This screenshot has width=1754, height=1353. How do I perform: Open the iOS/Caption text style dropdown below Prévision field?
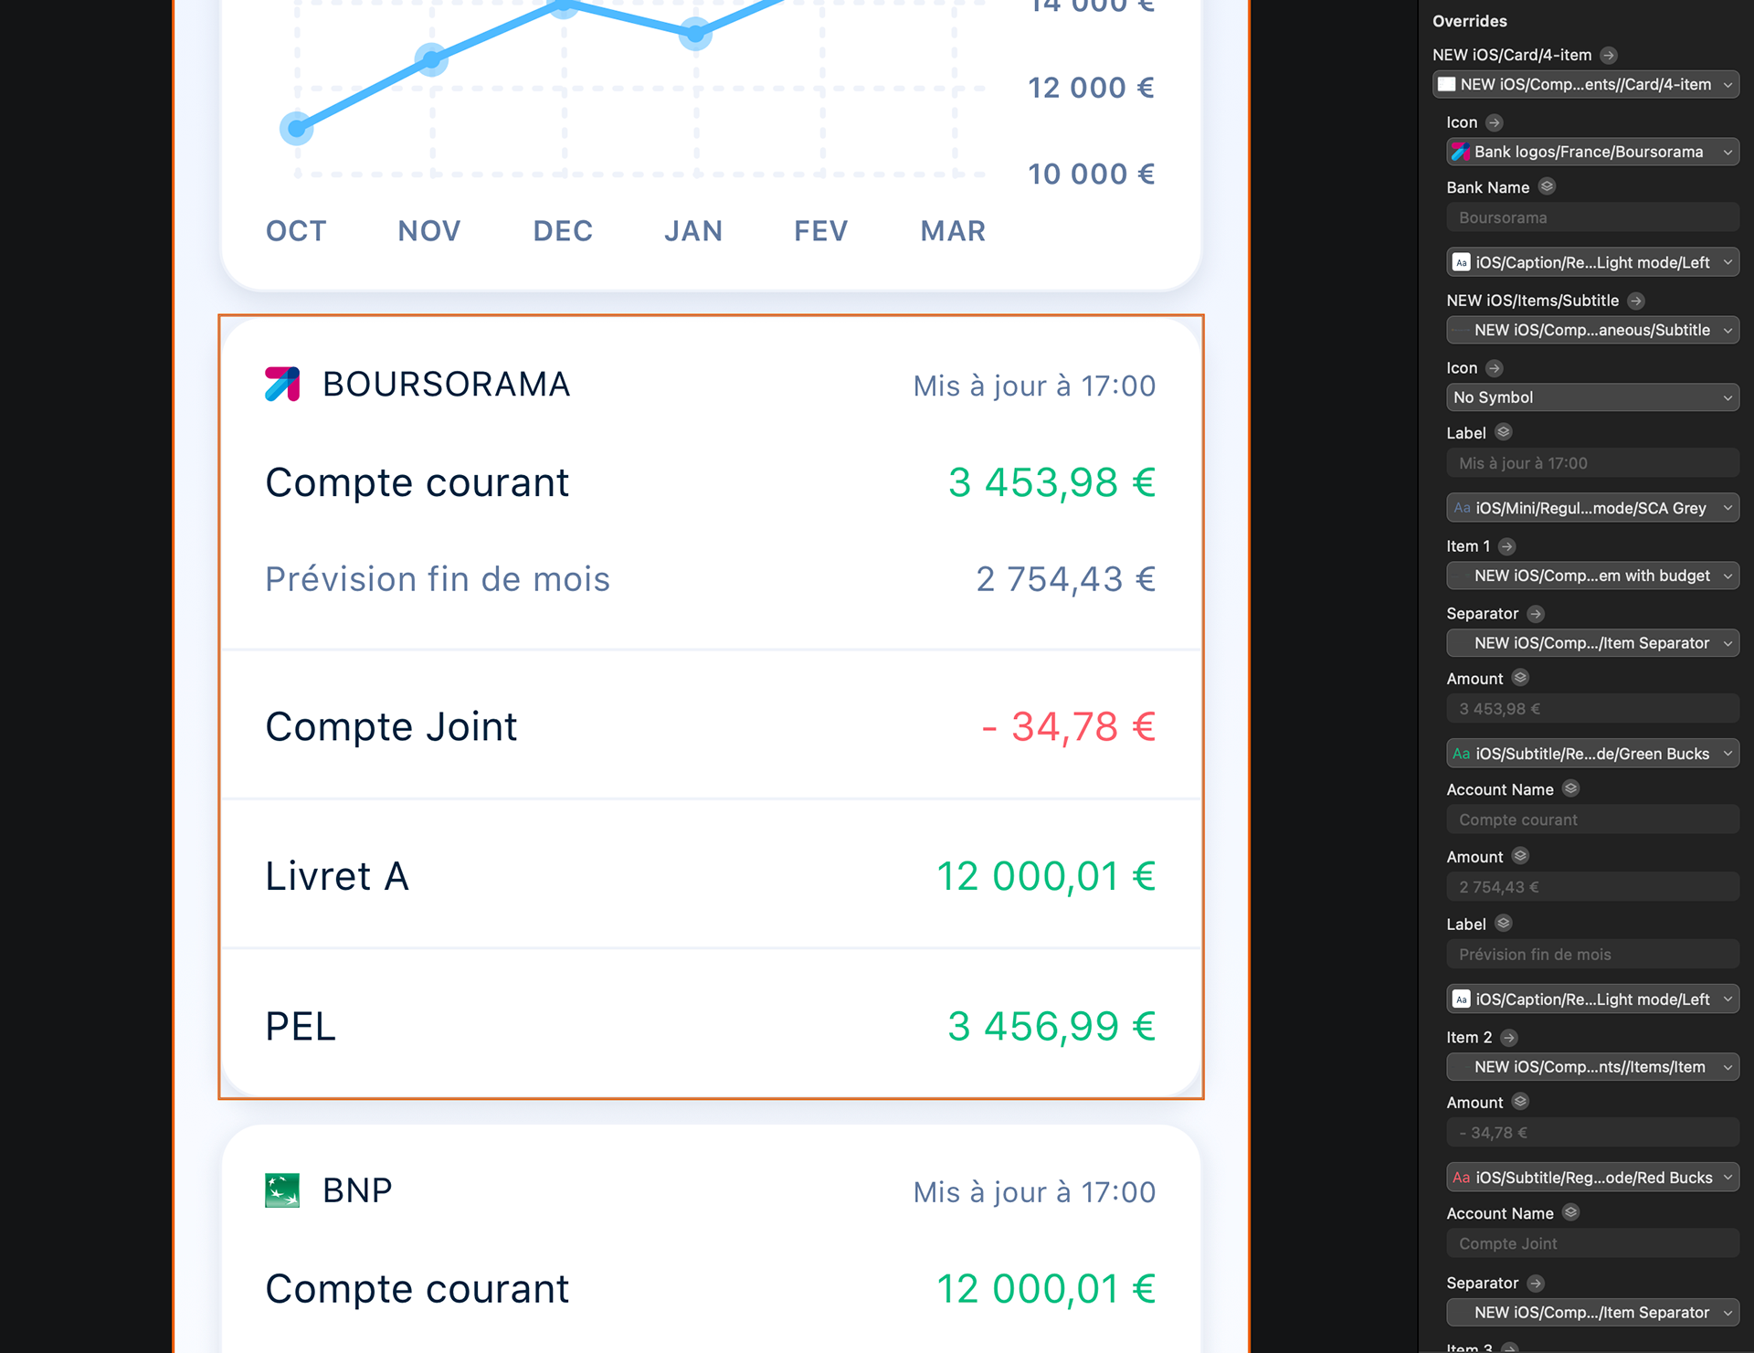tap(1592, 999)
